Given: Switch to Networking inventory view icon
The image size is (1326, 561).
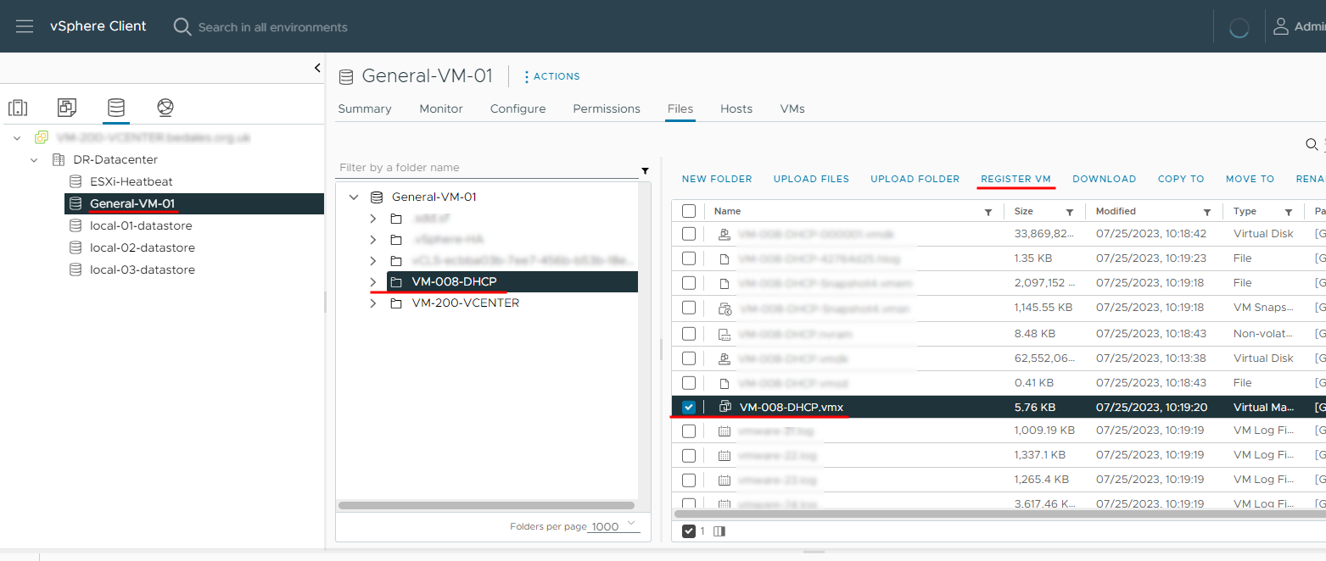Looking at the screenshot, I should [165, 108].
